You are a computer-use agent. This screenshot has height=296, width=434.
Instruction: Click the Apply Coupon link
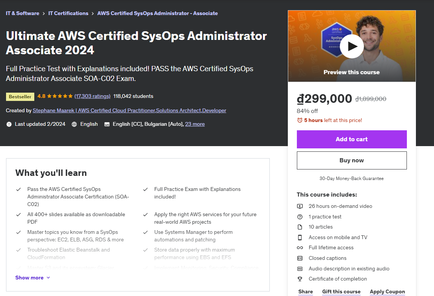pyautogui.click(x=387, y=291)
